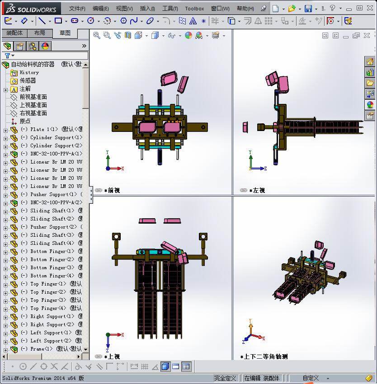Select the 前视基准面 plane
This screenshot has width=377, height=384.
tap(33, 97)
